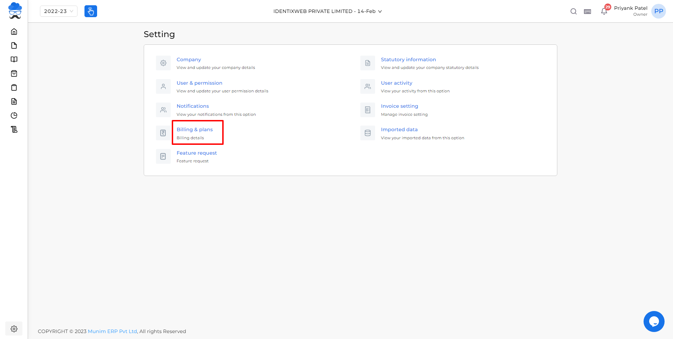Open the keyboard shortcuts icon

587,12
